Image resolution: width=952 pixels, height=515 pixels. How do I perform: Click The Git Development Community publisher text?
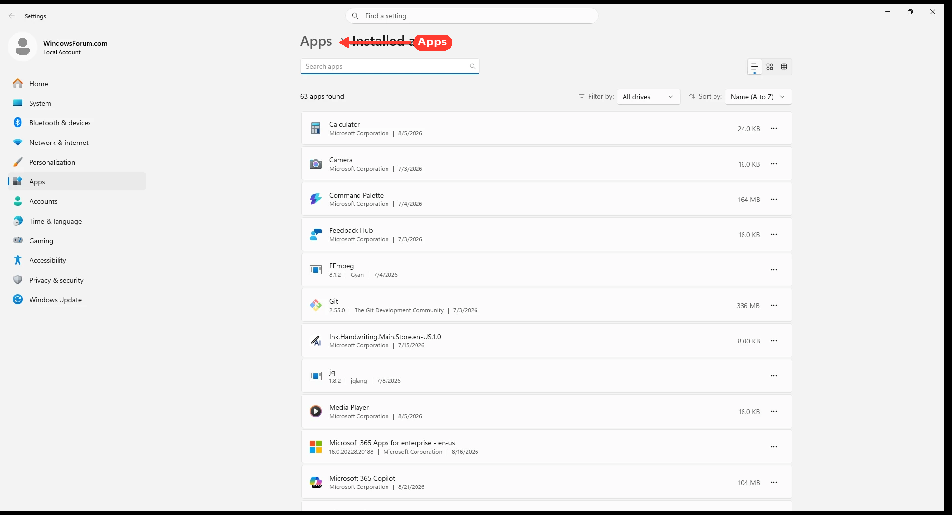pyautogui.click(x=399, y=310)
